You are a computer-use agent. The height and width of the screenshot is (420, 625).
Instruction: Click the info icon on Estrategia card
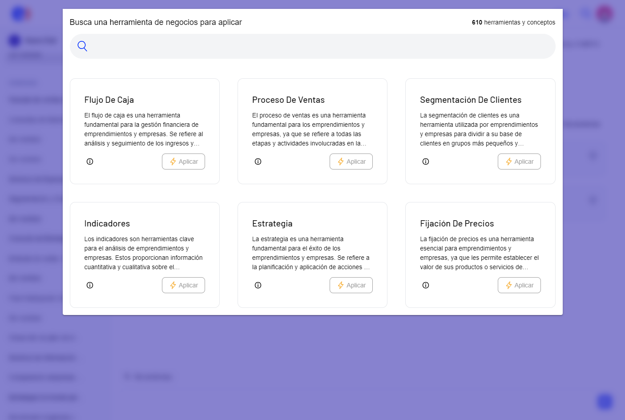pos(258,285)
